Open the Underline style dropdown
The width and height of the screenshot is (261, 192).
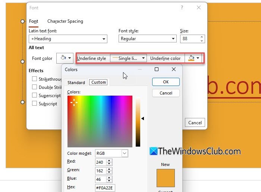128,58
